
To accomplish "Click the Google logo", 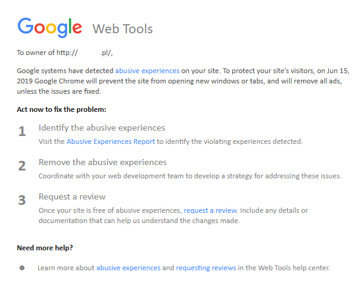I will click(50, 27).
